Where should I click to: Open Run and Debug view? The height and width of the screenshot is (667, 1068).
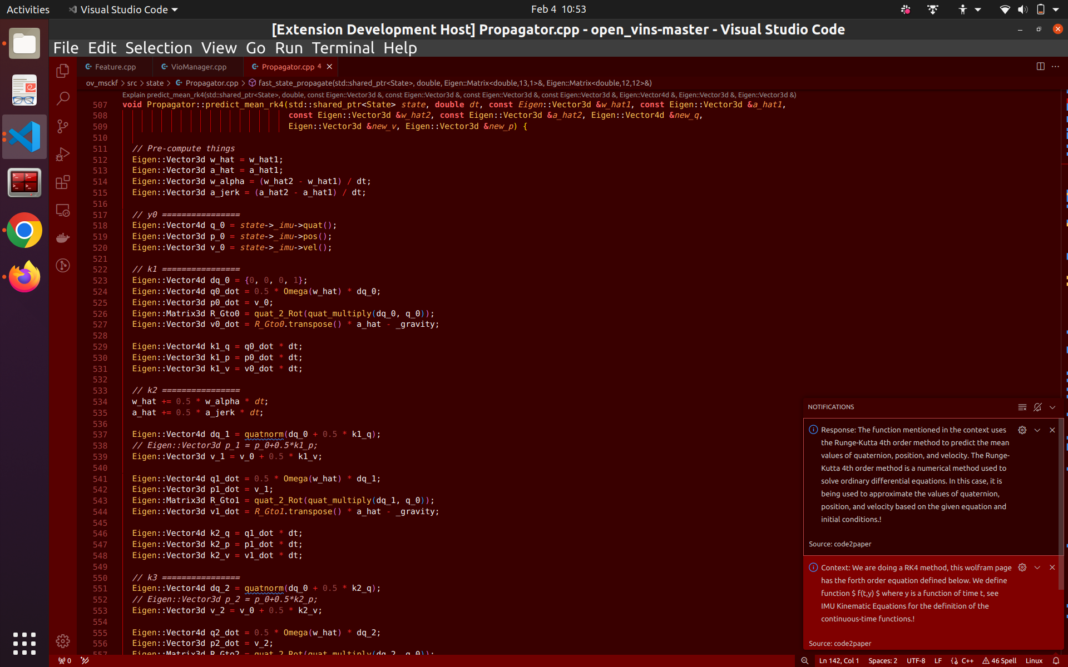coord(63,155)
